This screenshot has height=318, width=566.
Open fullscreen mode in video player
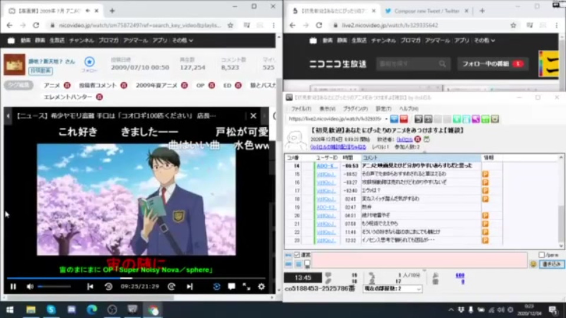(246, 287)
